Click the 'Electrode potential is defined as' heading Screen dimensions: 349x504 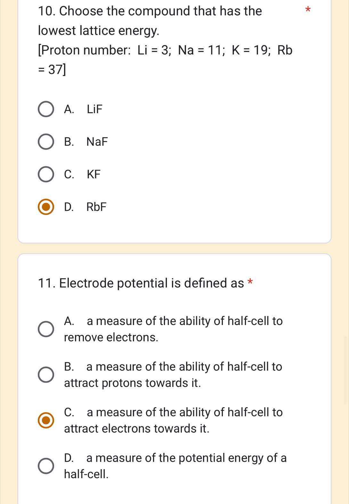pos(141,283)
